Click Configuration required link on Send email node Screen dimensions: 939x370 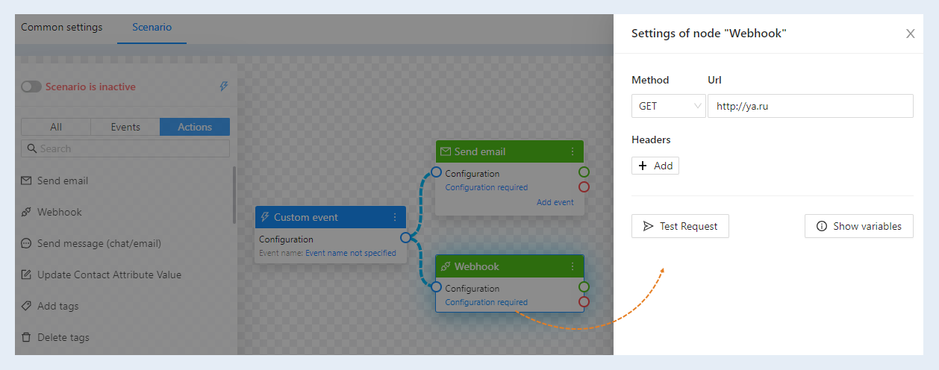[487, 187]
